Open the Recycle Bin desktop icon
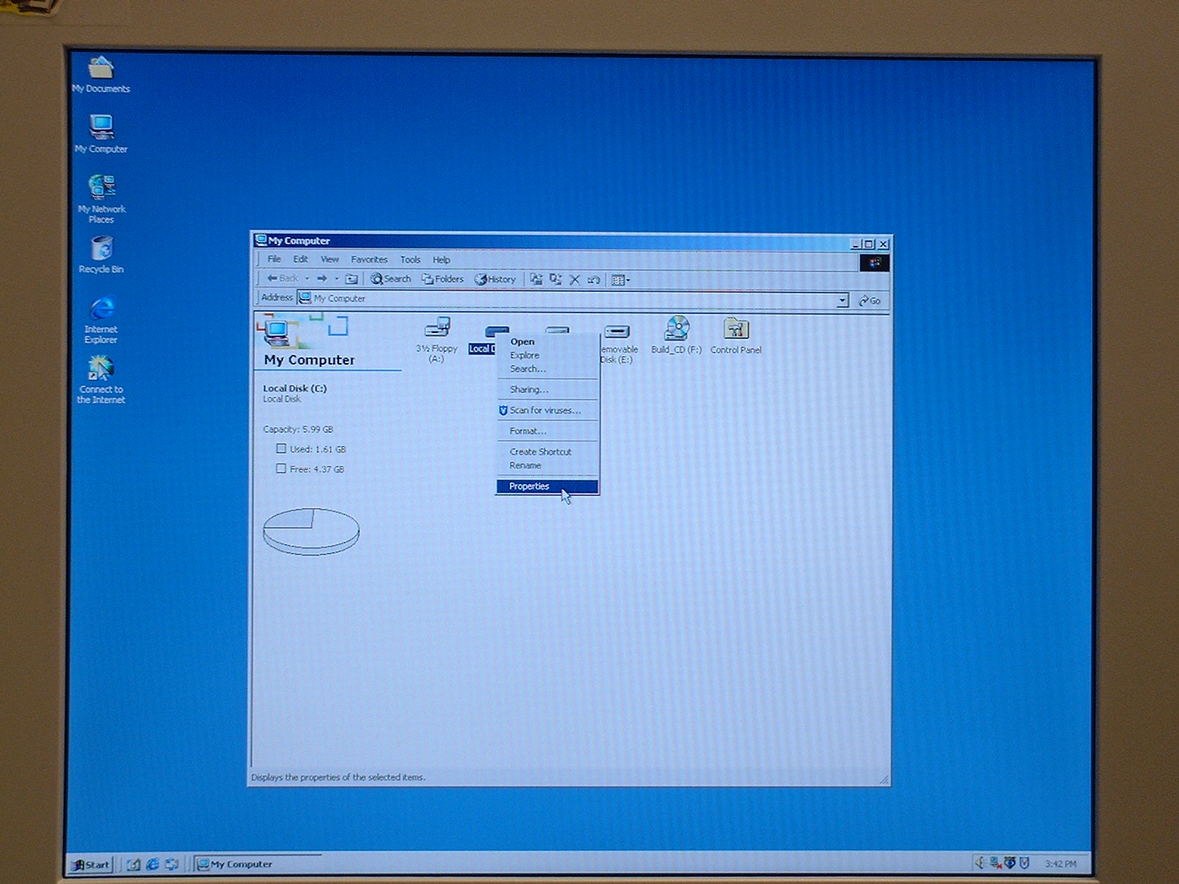This screenshot has width=1179, height=884. coord(102,250)
